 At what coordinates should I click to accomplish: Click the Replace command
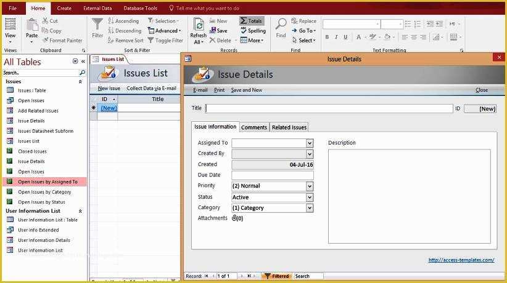point(303,21)
